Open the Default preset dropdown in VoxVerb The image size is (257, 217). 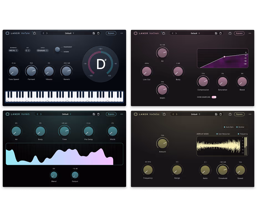tap(67, 114)
